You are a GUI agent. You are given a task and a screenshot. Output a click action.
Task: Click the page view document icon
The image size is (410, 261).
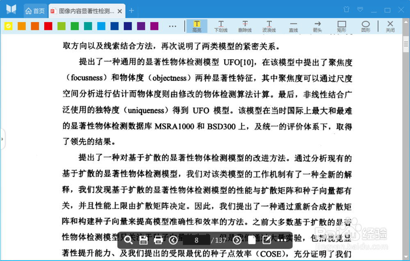252,240
